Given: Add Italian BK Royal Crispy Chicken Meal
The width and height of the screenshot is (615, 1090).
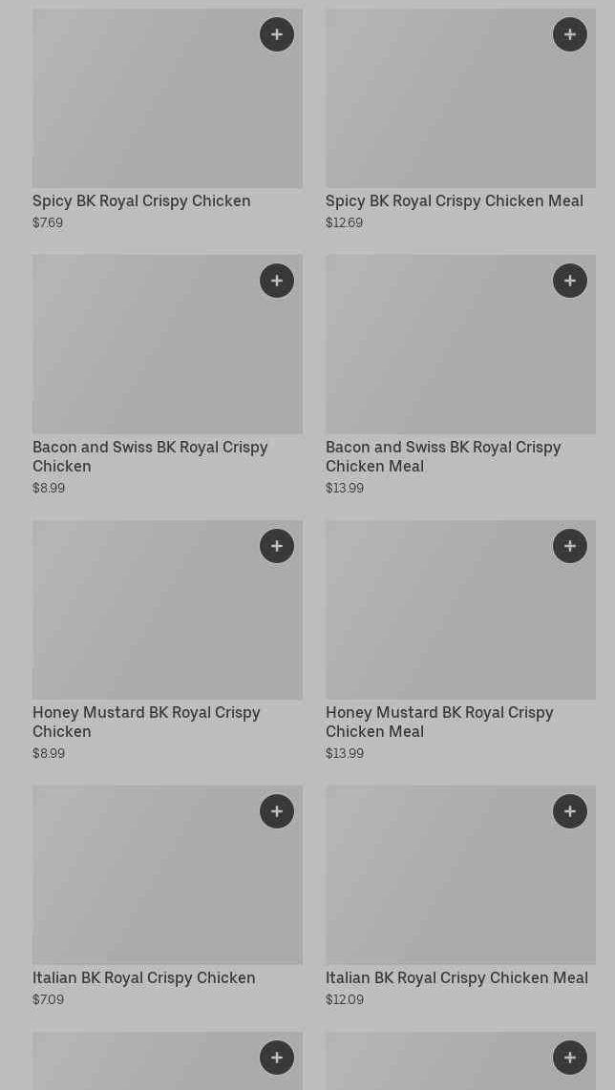Looking at the screenshot, I should click(570, 811).
